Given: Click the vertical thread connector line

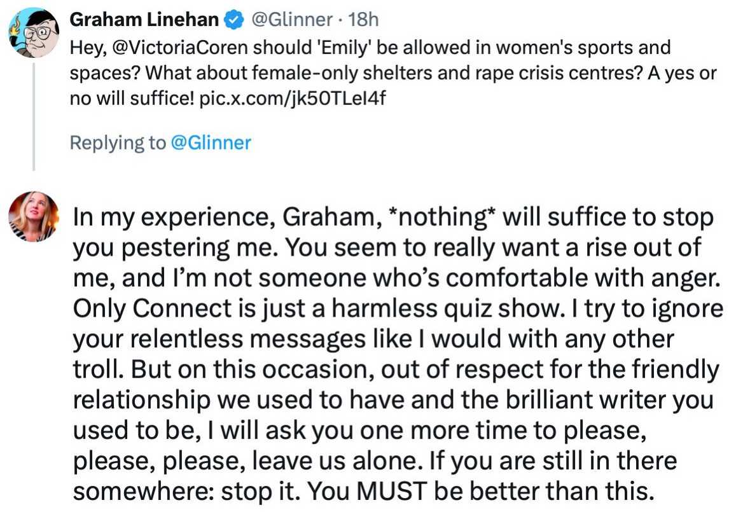Looking at the screenshot, I should [34, 113].
